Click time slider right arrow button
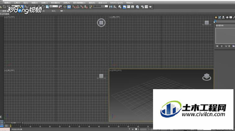Image resolution: width=235 pixels, height=131 pixels. (x=22, y=123)
